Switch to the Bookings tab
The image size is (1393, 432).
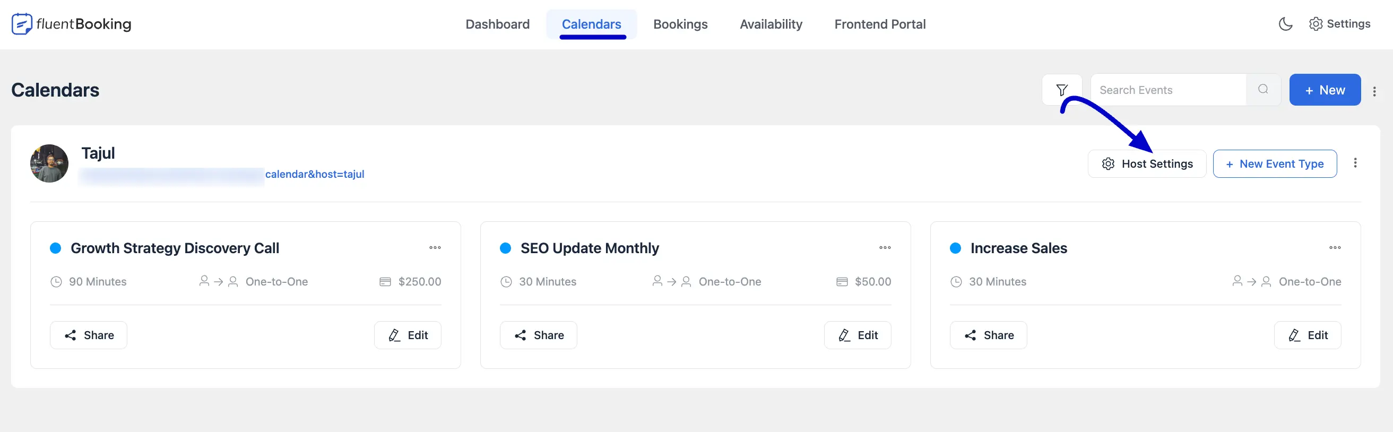click(680, 24)
